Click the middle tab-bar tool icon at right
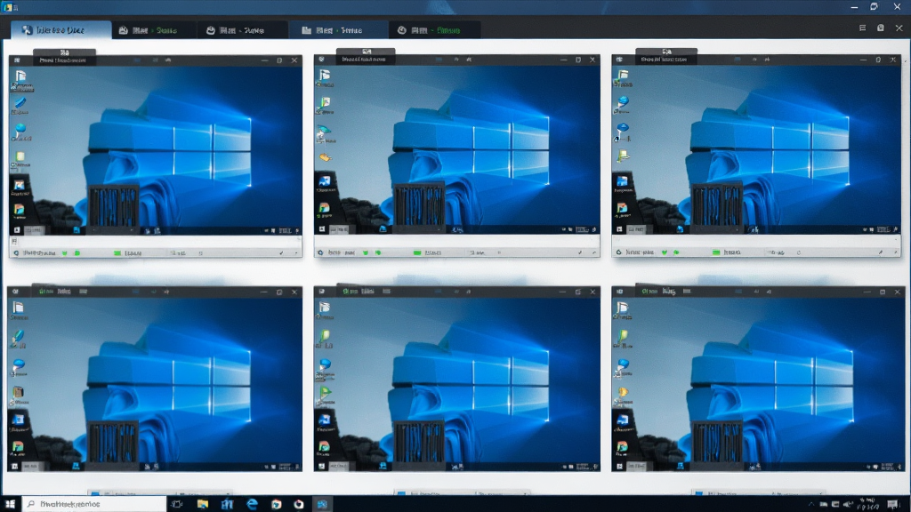The image size is (911, 512). [880, 28]
